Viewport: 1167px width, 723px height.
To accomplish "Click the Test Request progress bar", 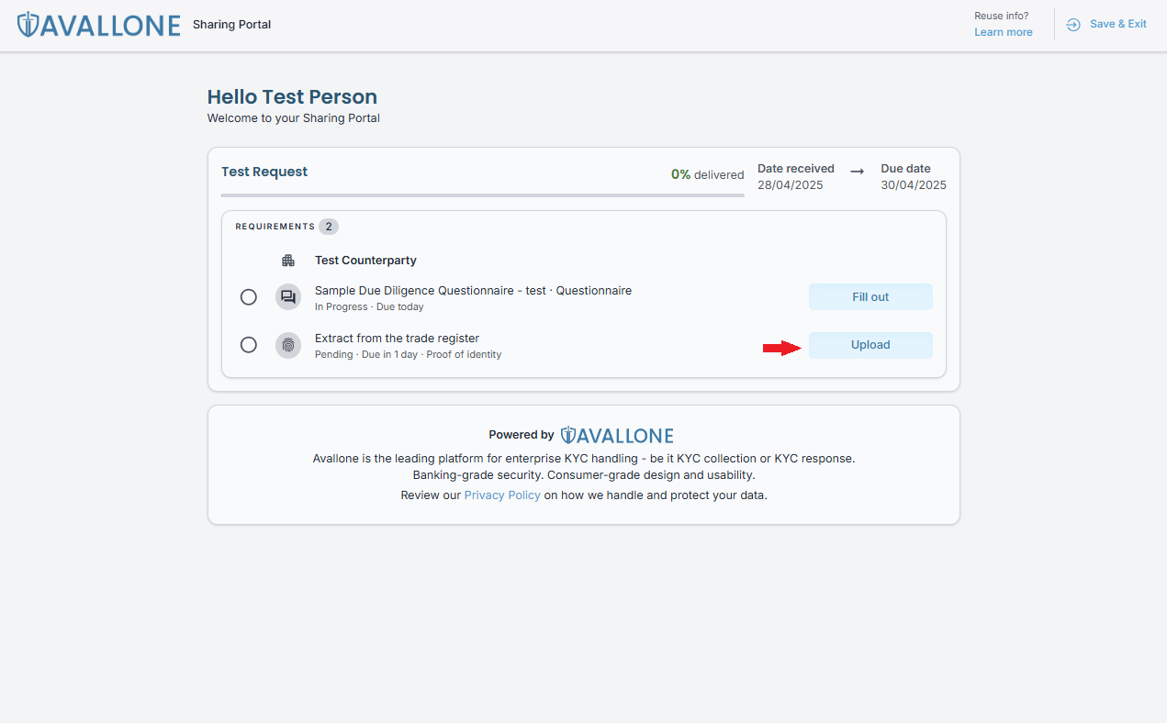I will 483,195.
